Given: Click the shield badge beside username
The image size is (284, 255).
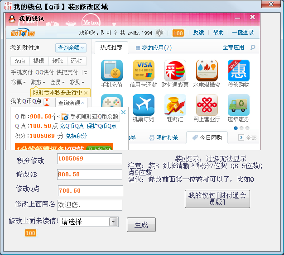Looking at the screenshot, I should (x=159, y=33).
